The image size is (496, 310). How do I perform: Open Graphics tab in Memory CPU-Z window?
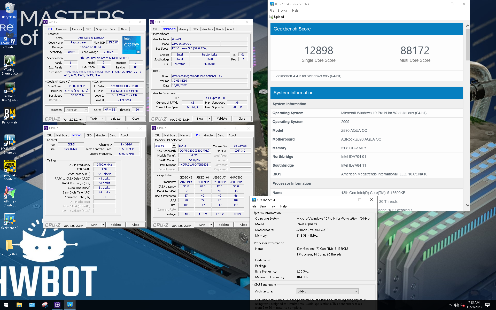coord(102,135)
